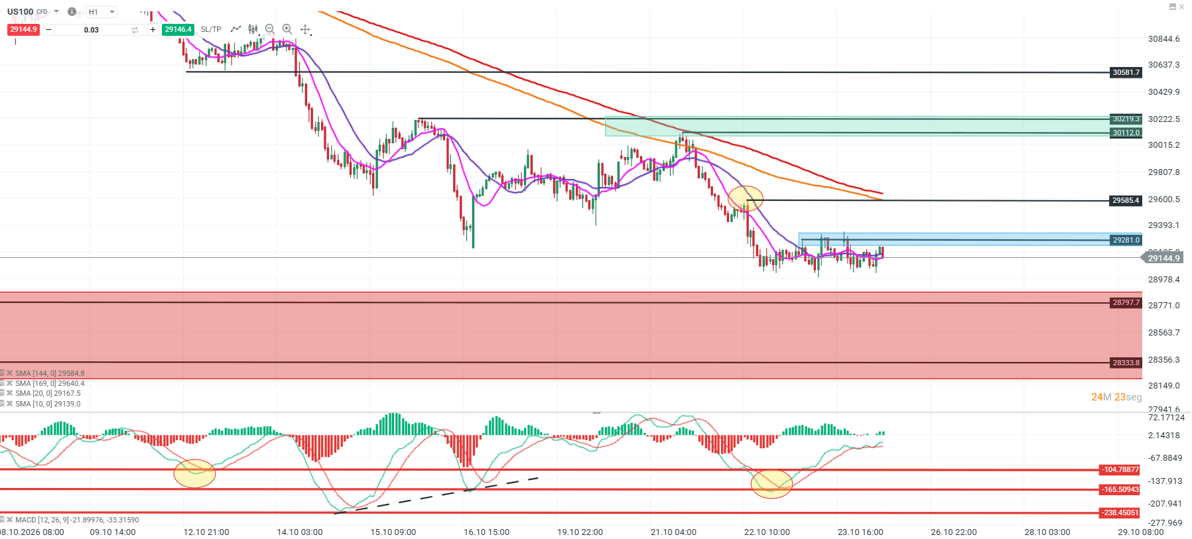Viewport: 1192px width, 539px height.
Task: Select the 29281.0 price level label
Action: tap(1126, 241)
